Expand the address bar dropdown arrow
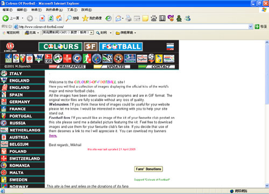 251,27
